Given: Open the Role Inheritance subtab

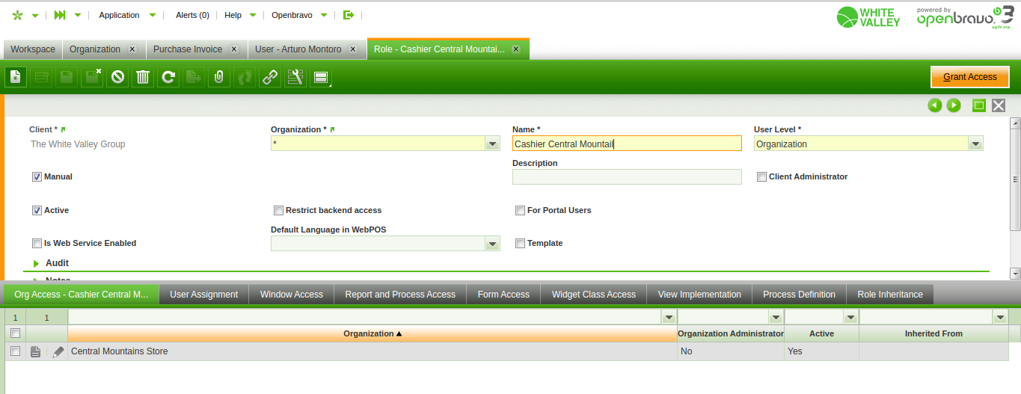Looking at the screenshot, I should click(x=890, y=295).
